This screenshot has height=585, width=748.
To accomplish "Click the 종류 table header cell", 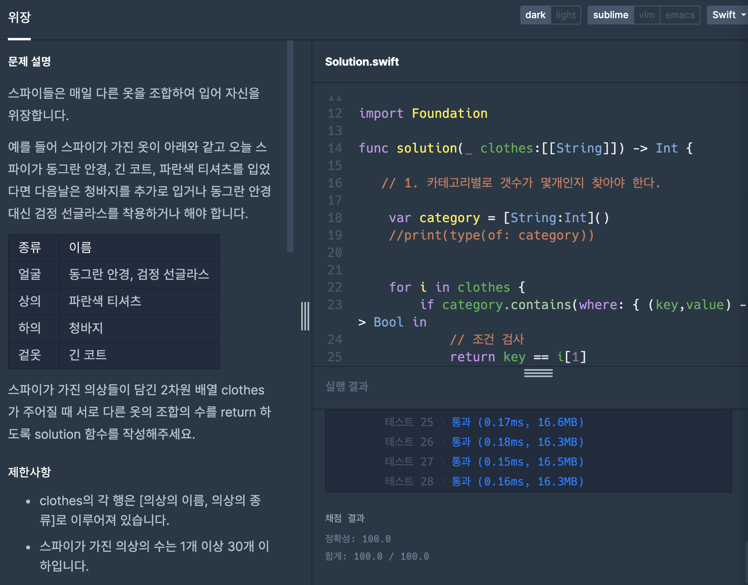I will coord(34,248).
